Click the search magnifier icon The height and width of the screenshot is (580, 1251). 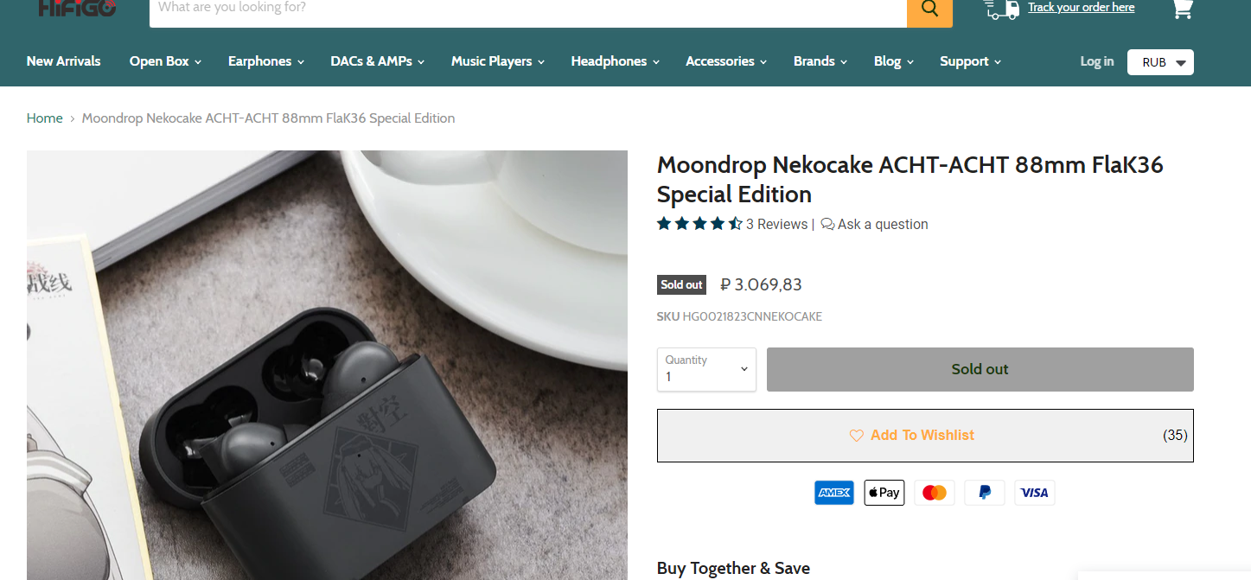point(929,9)
